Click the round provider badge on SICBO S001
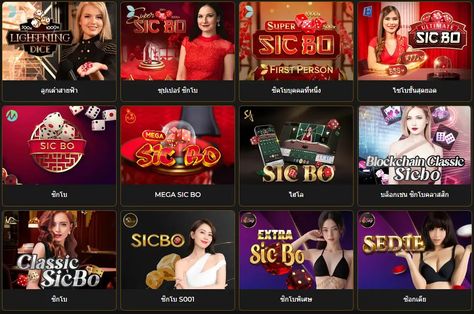 pyautogui.click(x=130, y=220)
